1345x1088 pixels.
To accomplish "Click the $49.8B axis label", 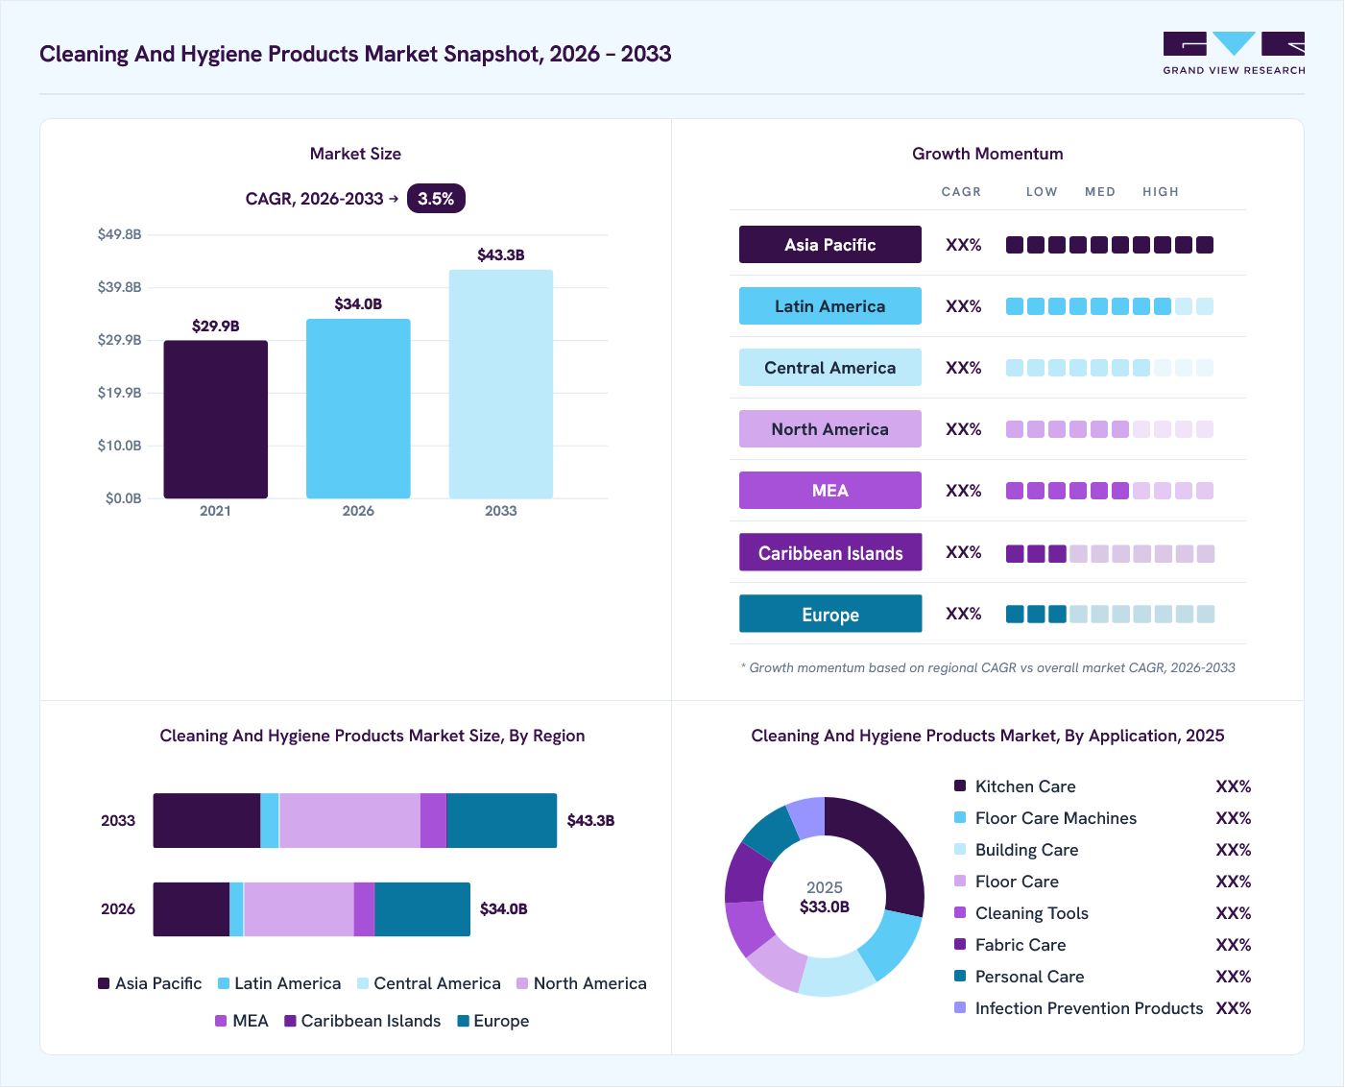I will (x=120, y=234).
